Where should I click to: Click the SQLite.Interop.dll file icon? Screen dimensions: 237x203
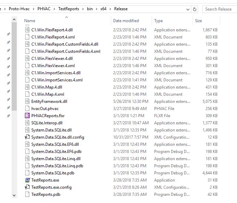coord(27,123)
